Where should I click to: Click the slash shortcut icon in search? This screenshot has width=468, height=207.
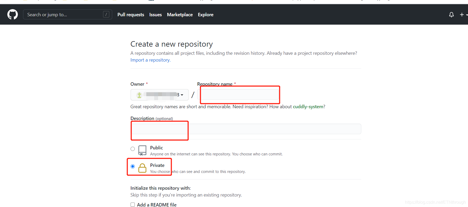[x=106, y=14]
